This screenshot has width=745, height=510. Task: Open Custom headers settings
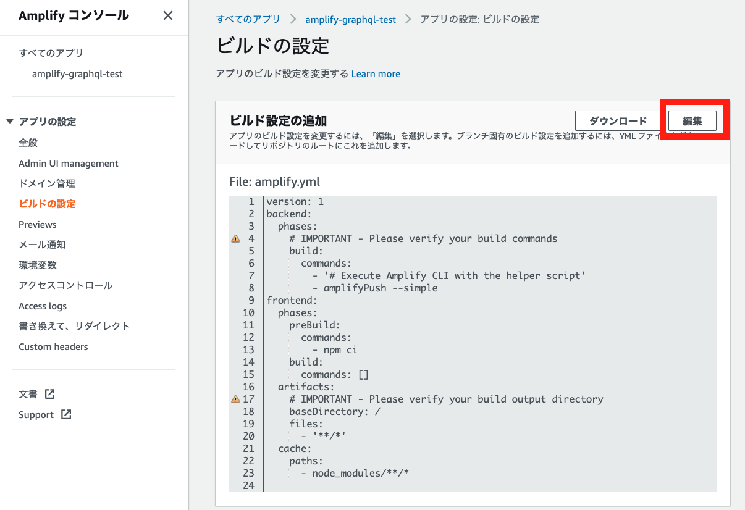pyautogui.click(x=53, y=346)
